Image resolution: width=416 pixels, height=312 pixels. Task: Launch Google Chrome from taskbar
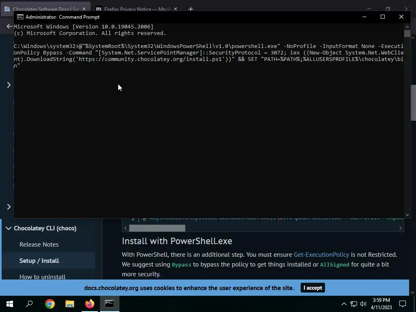[x=50, y=304]
